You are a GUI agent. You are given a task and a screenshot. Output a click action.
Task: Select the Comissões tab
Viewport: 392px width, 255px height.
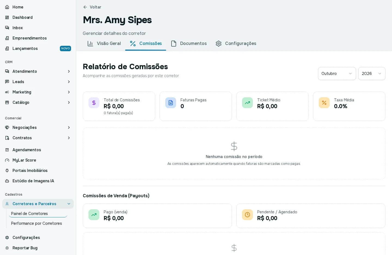pos(146,44)
